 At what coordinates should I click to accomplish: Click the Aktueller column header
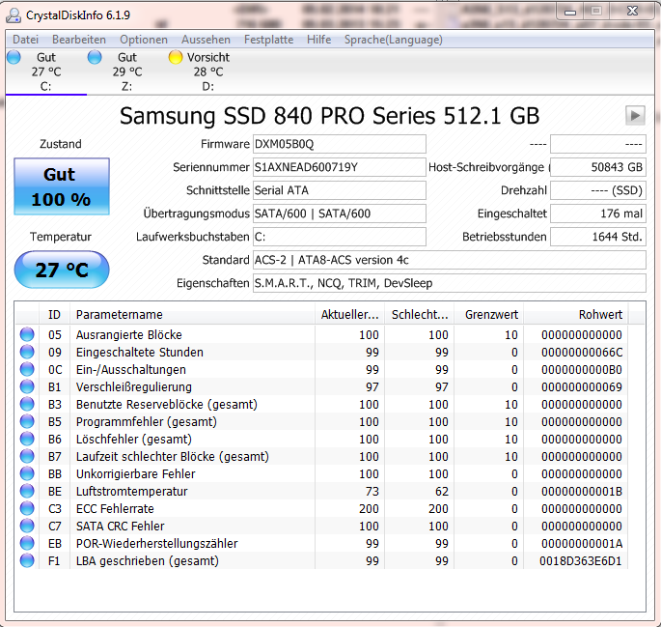349,314
